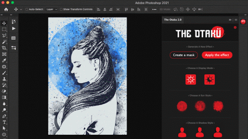248x139 pixels.
Task: Select the Clone Stamp tool
Action: [x=4, y=79]
